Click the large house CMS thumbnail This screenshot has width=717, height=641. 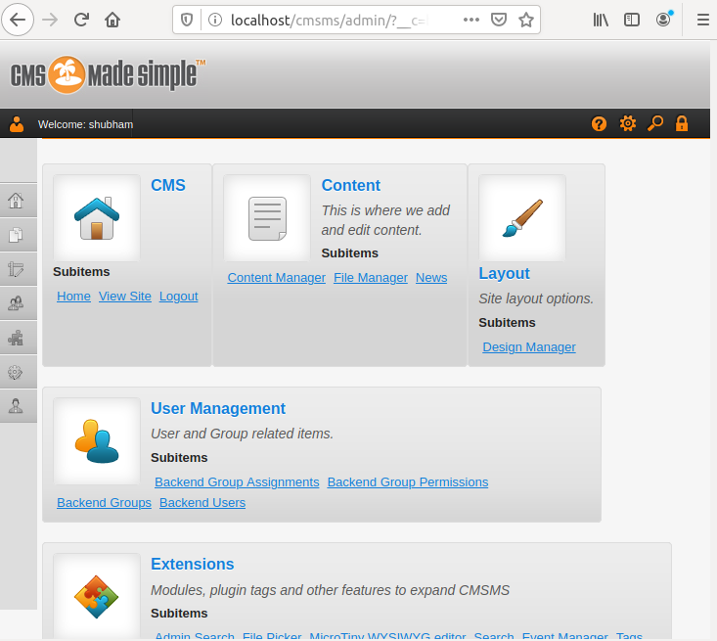pos(97,218)
